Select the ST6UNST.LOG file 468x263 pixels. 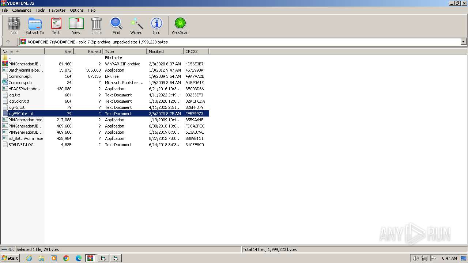coord(105,145)
